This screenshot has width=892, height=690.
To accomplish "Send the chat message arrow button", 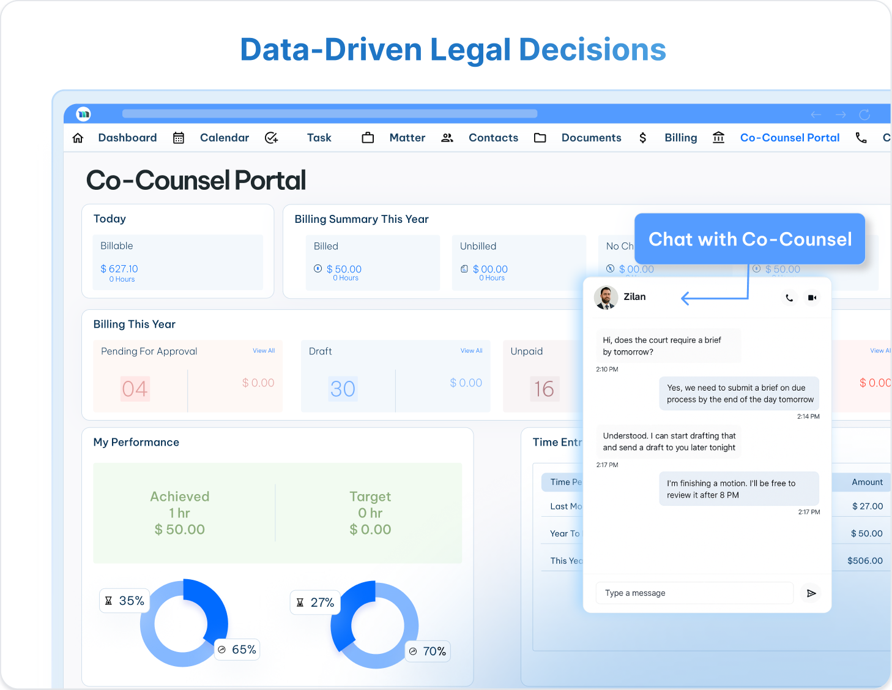I will (811, 593).
